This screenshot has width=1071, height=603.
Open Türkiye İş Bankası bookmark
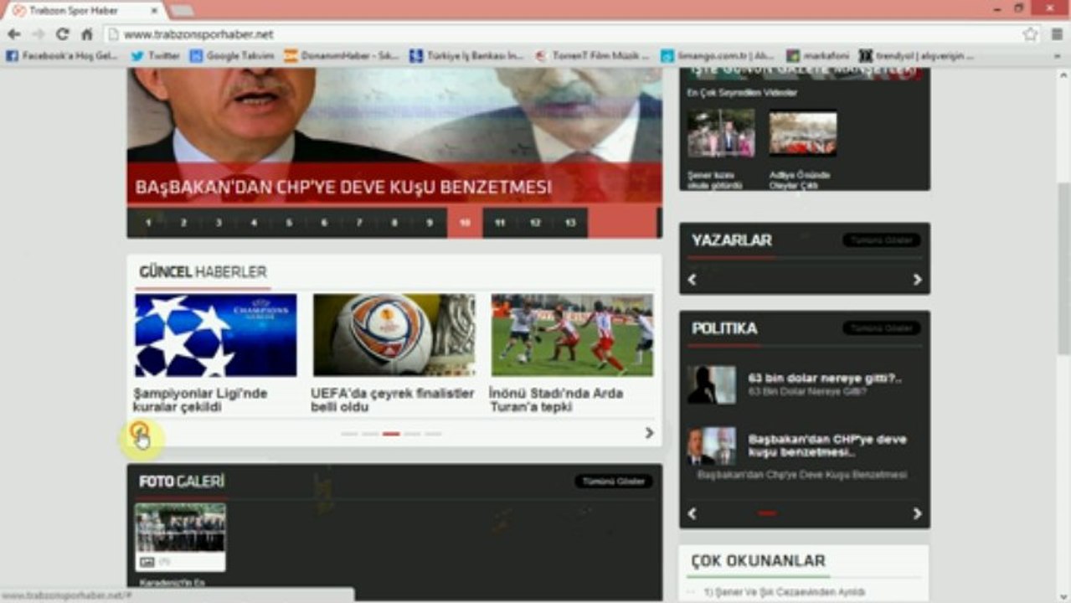pos(466,56)
